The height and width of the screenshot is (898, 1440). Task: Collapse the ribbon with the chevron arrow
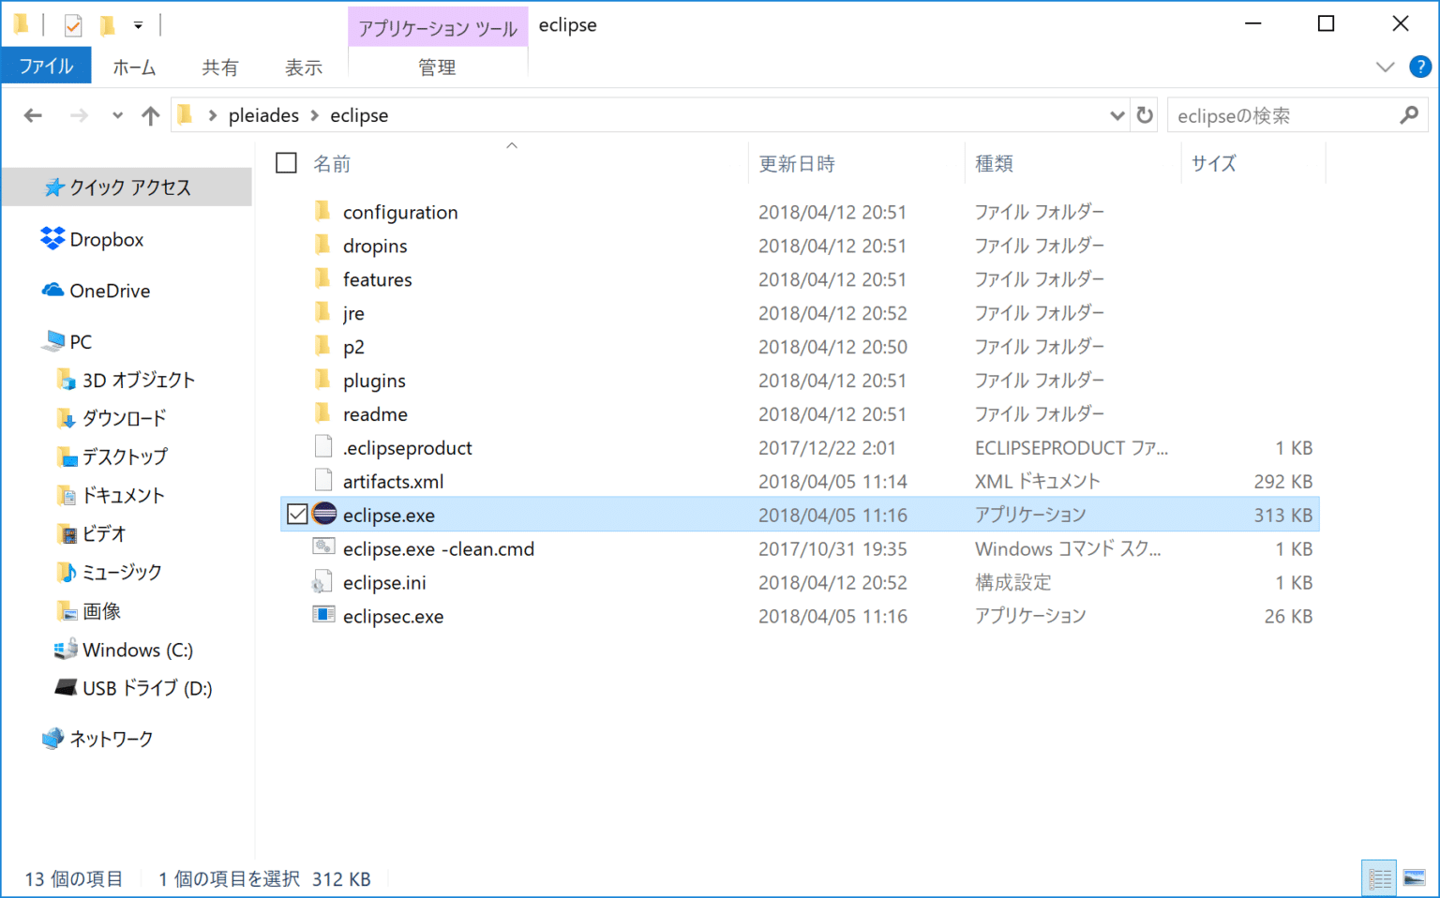(x=1385, y=67)
